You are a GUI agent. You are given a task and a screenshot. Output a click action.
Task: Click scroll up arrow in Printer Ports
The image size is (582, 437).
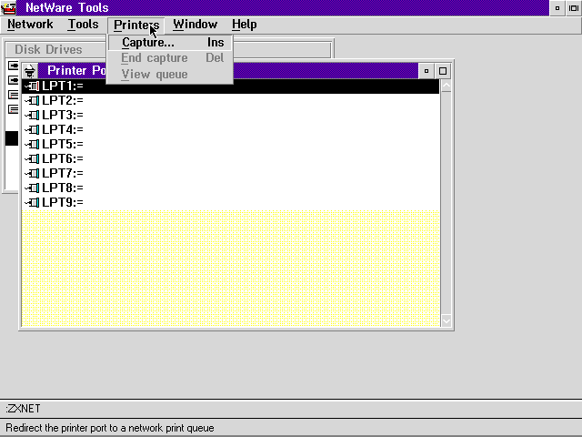(447, 86)
